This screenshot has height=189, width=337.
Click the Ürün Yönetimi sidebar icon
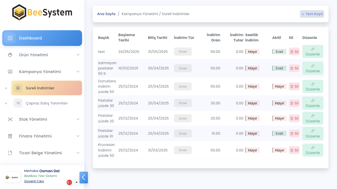[x=10, y=55]
